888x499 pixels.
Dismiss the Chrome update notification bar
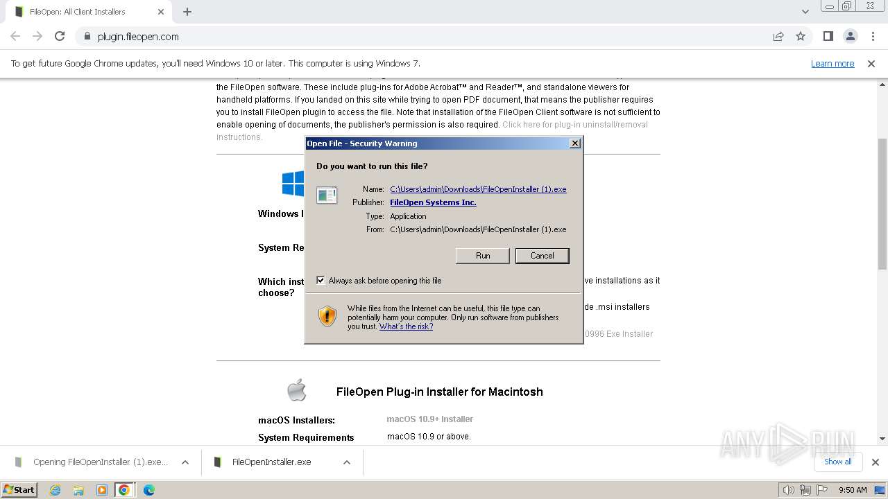tap(871, 64)
